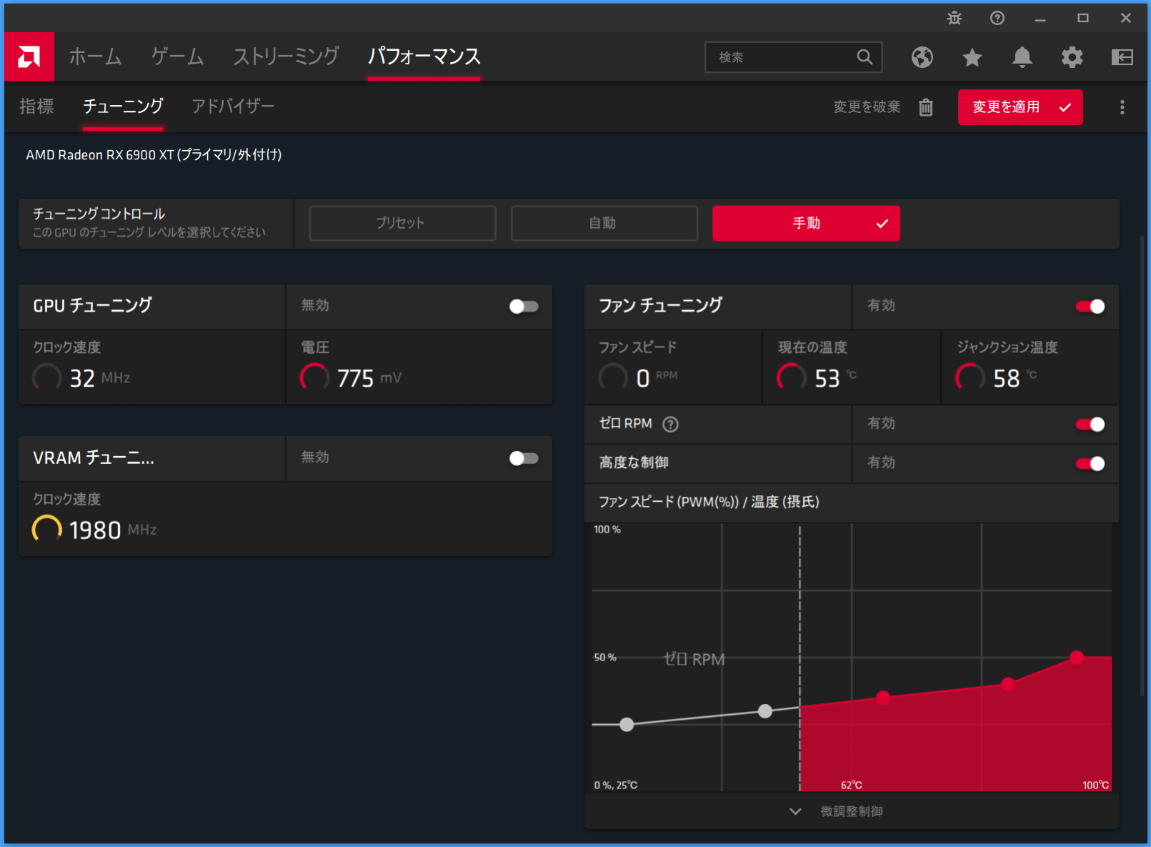Select the パフォーマンス tab
Image resolution: width=1151 pixels, height=847 pixels.
[x=424, y=56]
